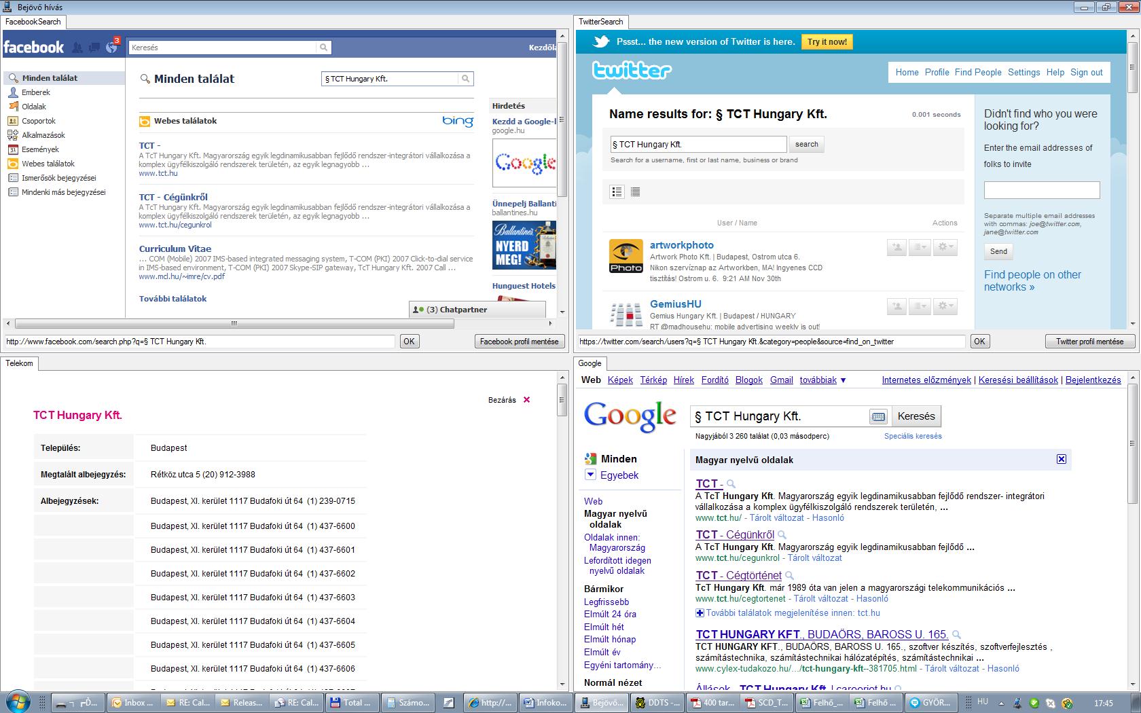Viewport: 1141px width, 713px height.
Task: Open Twitter Settings menu item
Action: click(1024, 73)
